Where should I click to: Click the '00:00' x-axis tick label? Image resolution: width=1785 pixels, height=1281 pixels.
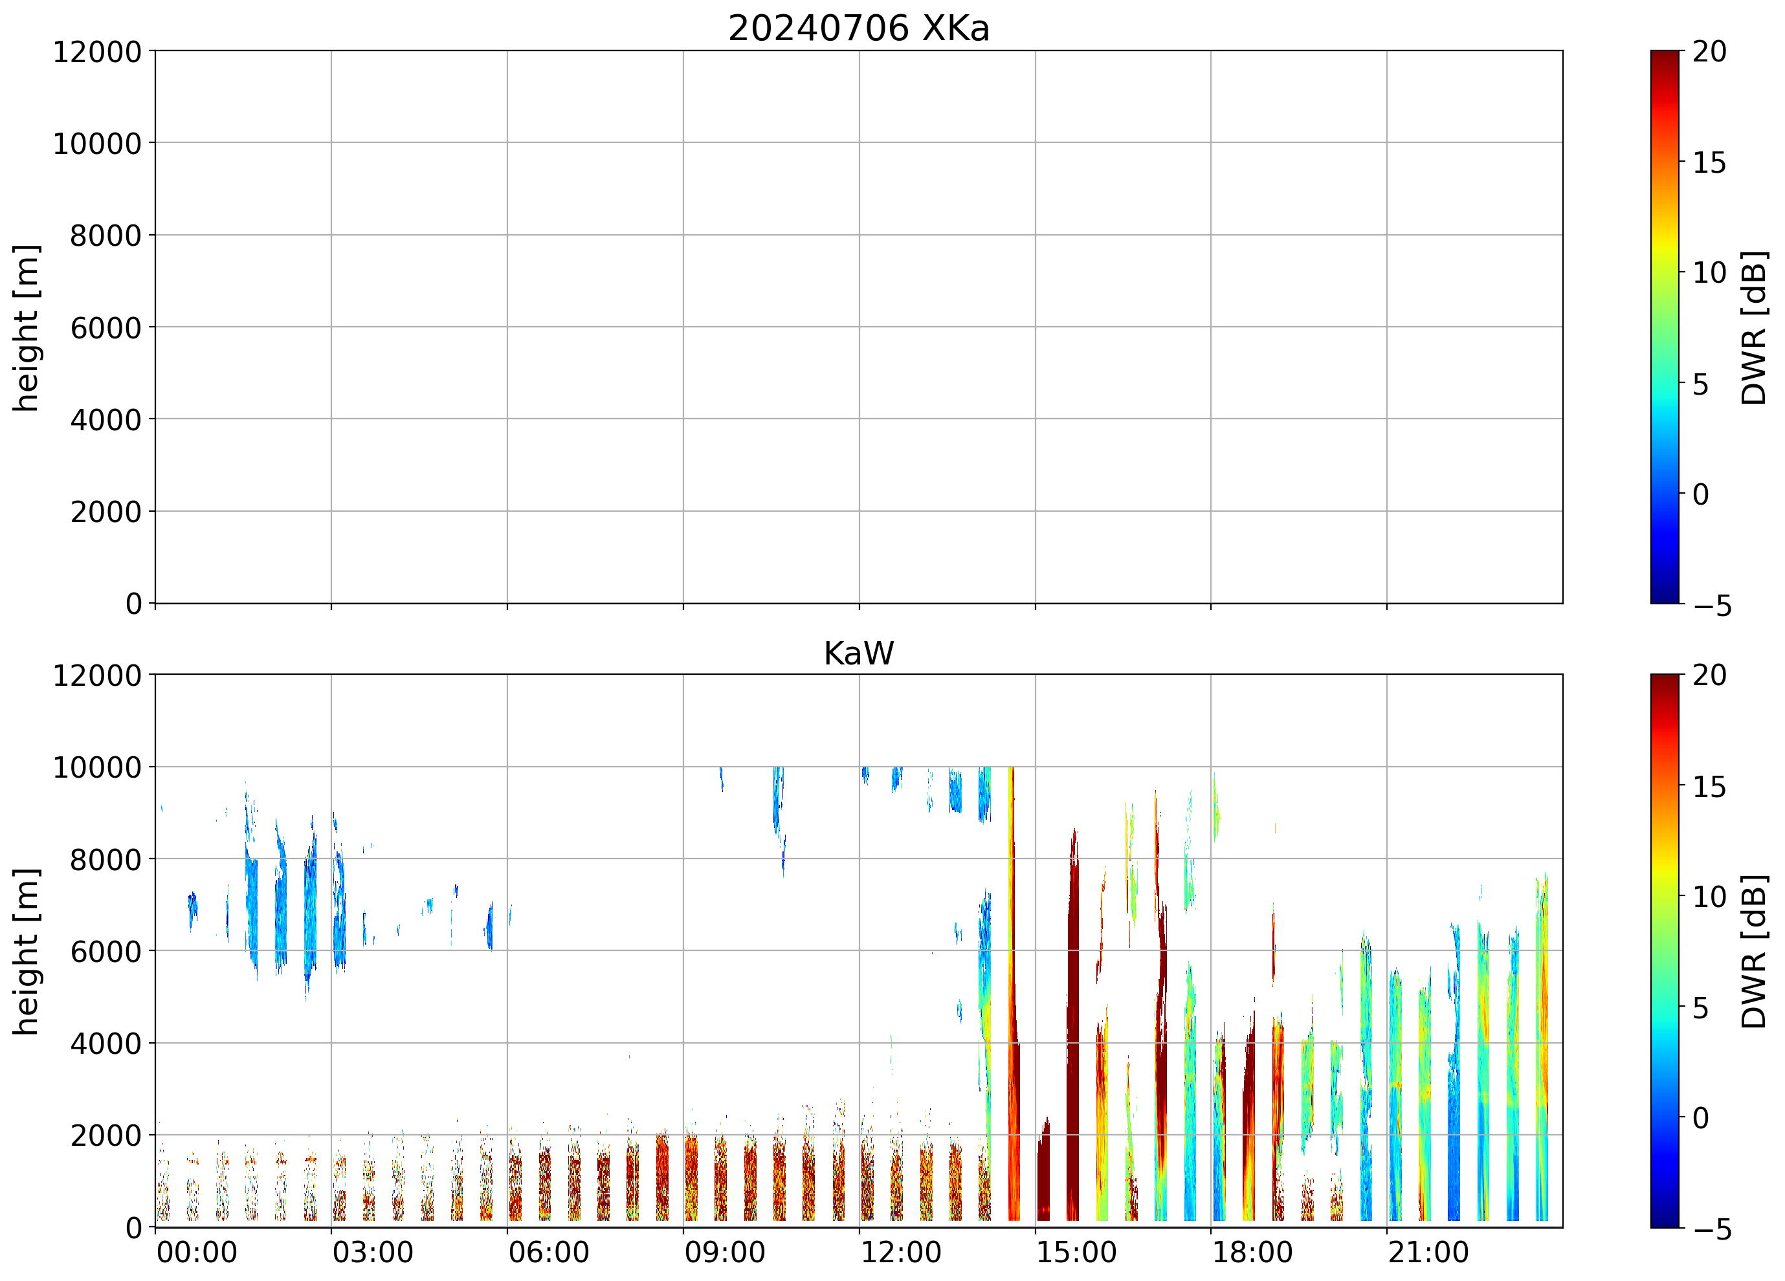point(197,1252)
